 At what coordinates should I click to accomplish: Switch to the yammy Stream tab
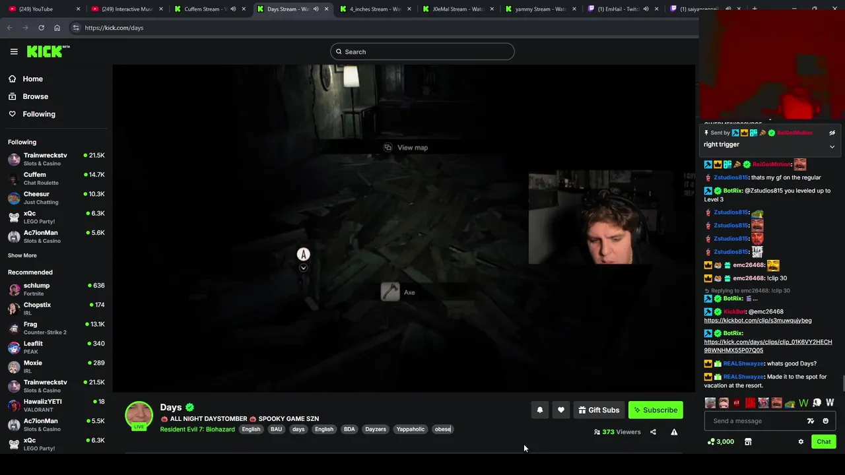pos(540,9)
